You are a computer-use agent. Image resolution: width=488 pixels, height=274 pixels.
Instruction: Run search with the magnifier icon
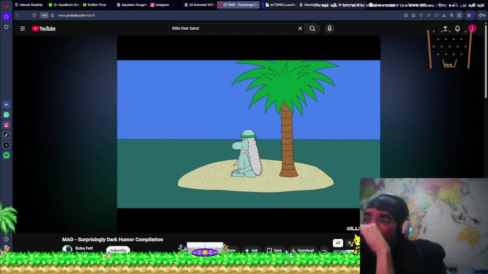point(312,28)
